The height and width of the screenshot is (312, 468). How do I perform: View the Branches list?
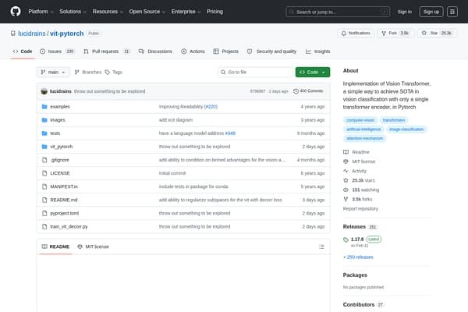tap(88, 73)
